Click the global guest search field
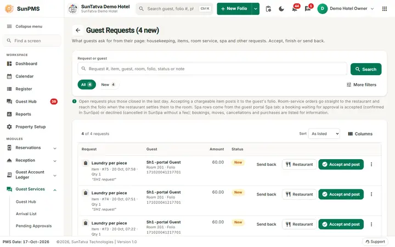 click(174, 9)
